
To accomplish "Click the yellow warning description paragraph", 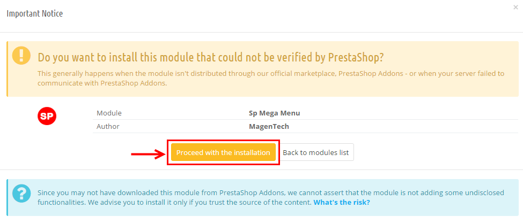I will (271, 78).
